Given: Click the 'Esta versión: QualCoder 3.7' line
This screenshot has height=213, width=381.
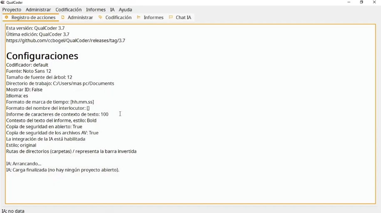Looking at the screenshot, I should coord(35,28).
